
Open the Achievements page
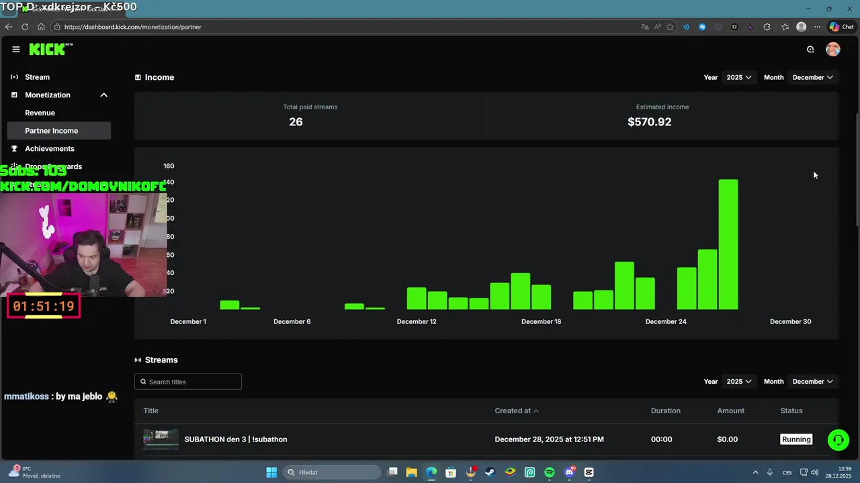point(50,149)
